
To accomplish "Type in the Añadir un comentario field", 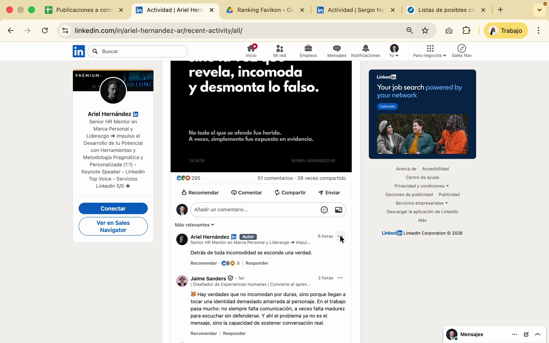I will click(254, 210).
